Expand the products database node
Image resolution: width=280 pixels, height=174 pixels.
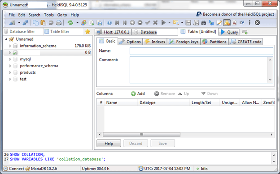point(10,72)
